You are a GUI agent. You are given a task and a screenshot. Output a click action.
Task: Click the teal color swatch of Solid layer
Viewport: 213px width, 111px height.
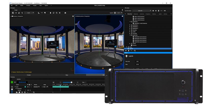[x=25, y=87]
